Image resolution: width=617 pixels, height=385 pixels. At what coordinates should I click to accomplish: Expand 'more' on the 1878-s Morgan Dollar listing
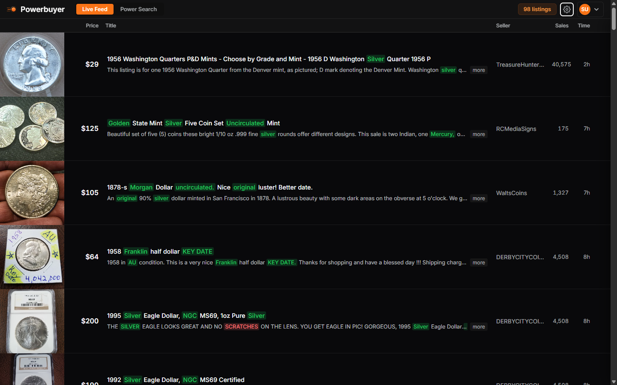pos(479,198)
